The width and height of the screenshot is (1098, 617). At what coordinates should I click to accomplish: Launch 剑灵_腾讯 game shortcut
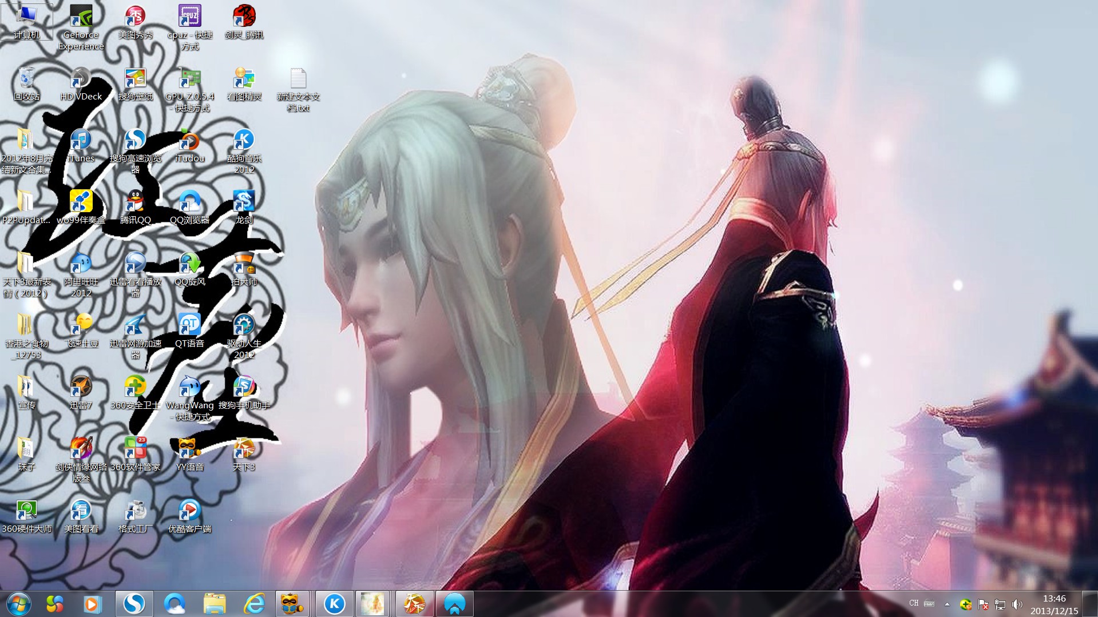[244, 22]
